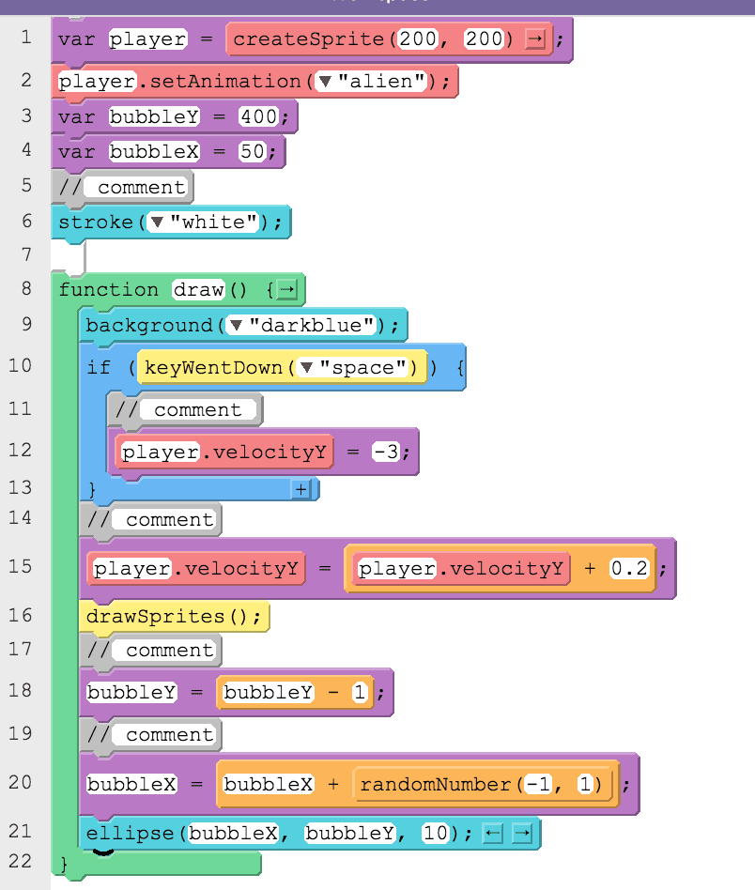Select the drawSprites block
The image size is (755, 890).
click(x=174, y=617)
